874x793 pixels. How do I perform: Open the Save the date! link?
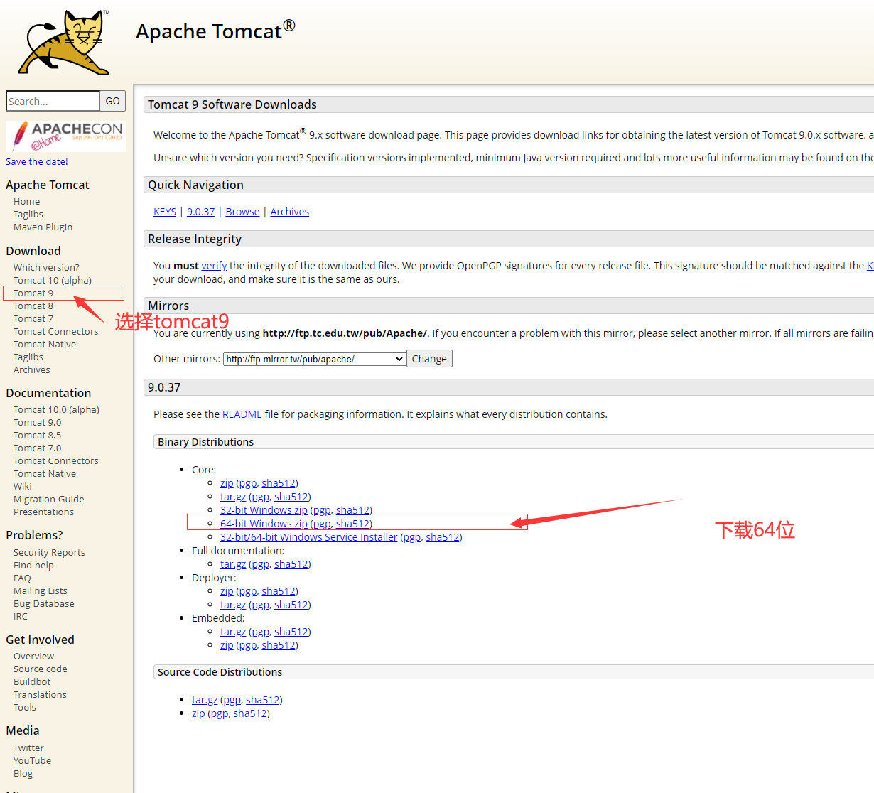click(37, 161)
